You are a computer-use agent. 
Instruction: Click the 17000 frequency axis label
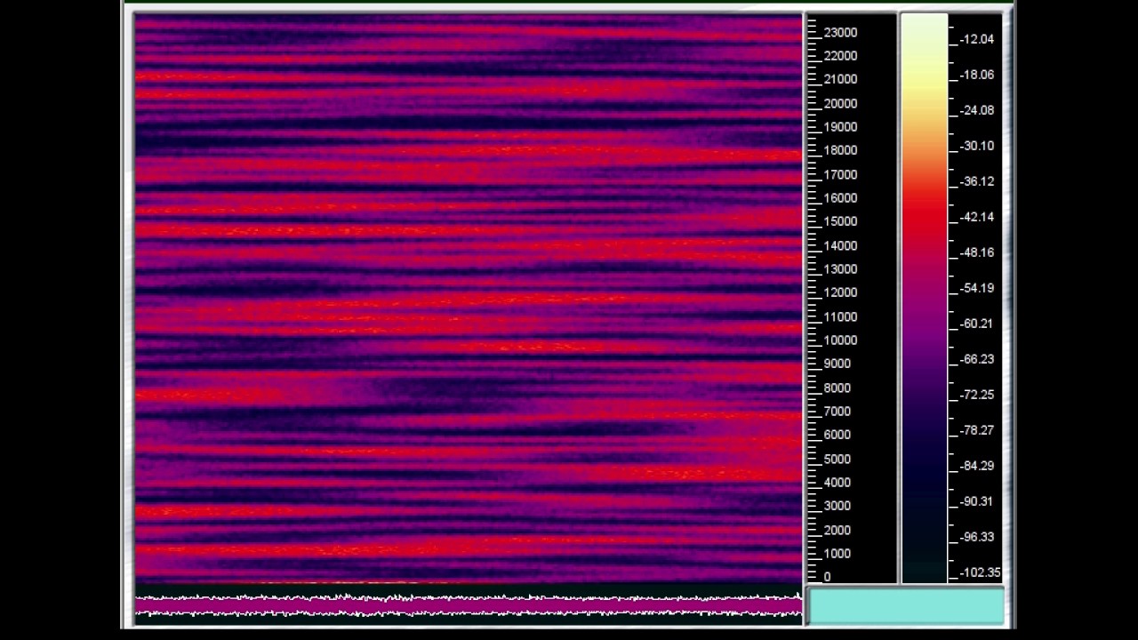pyautogui.click(x=840, y=175)
